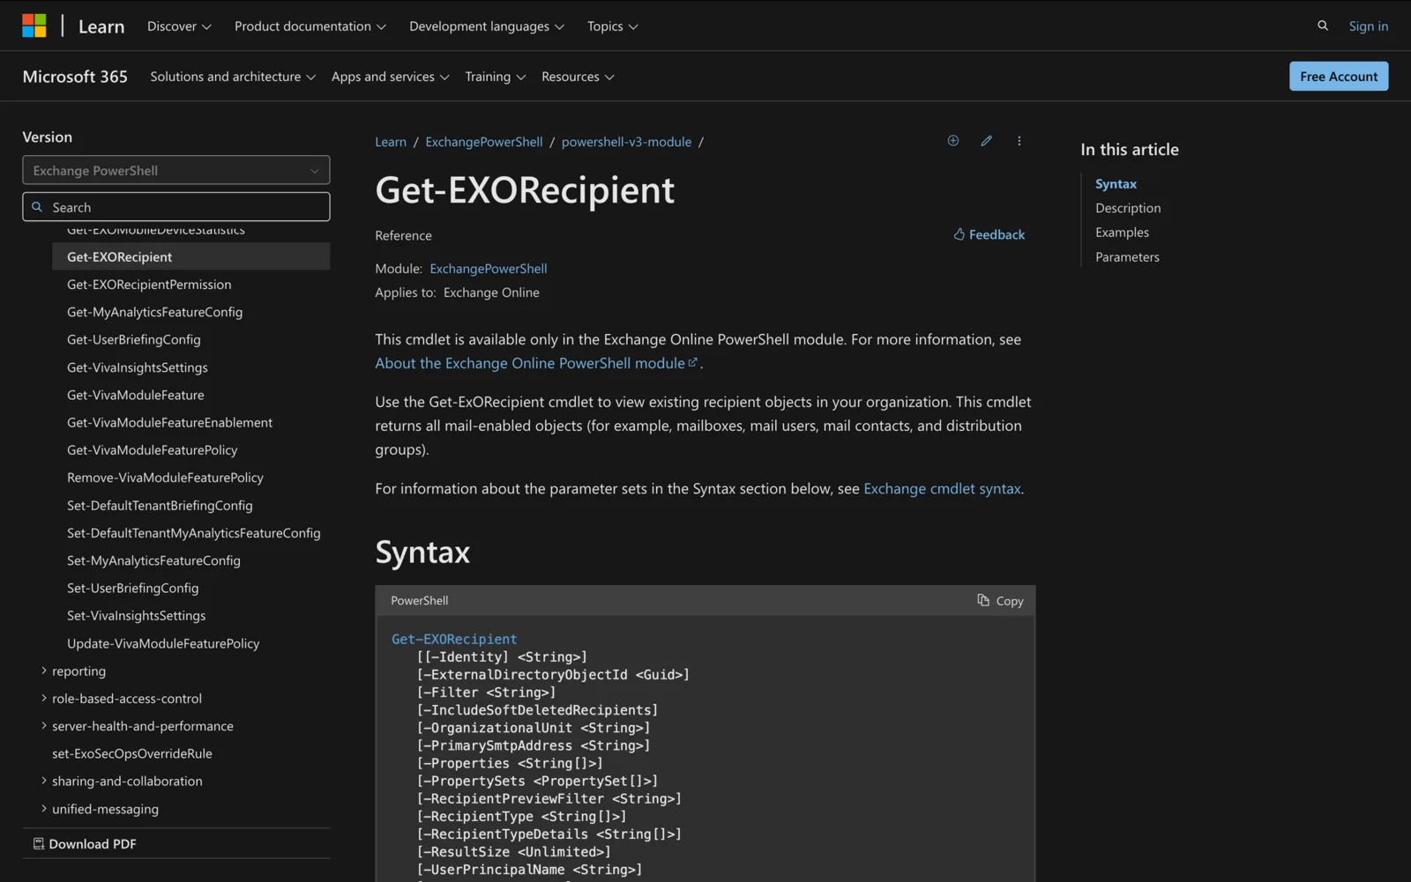
Task: Open the Topics dropdown
Action: 613,26
